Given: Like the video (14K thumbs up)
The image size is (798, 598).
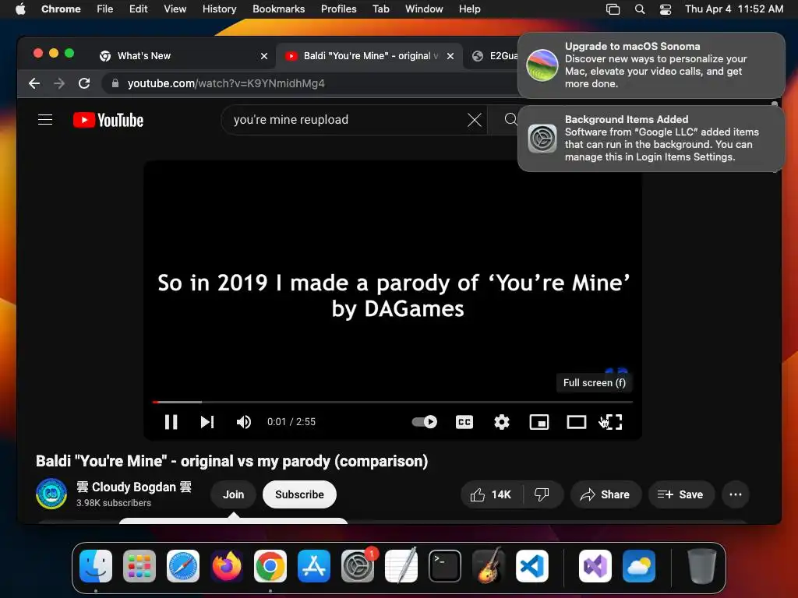Looking at the screenshot, I should click(x=491, y=494).
